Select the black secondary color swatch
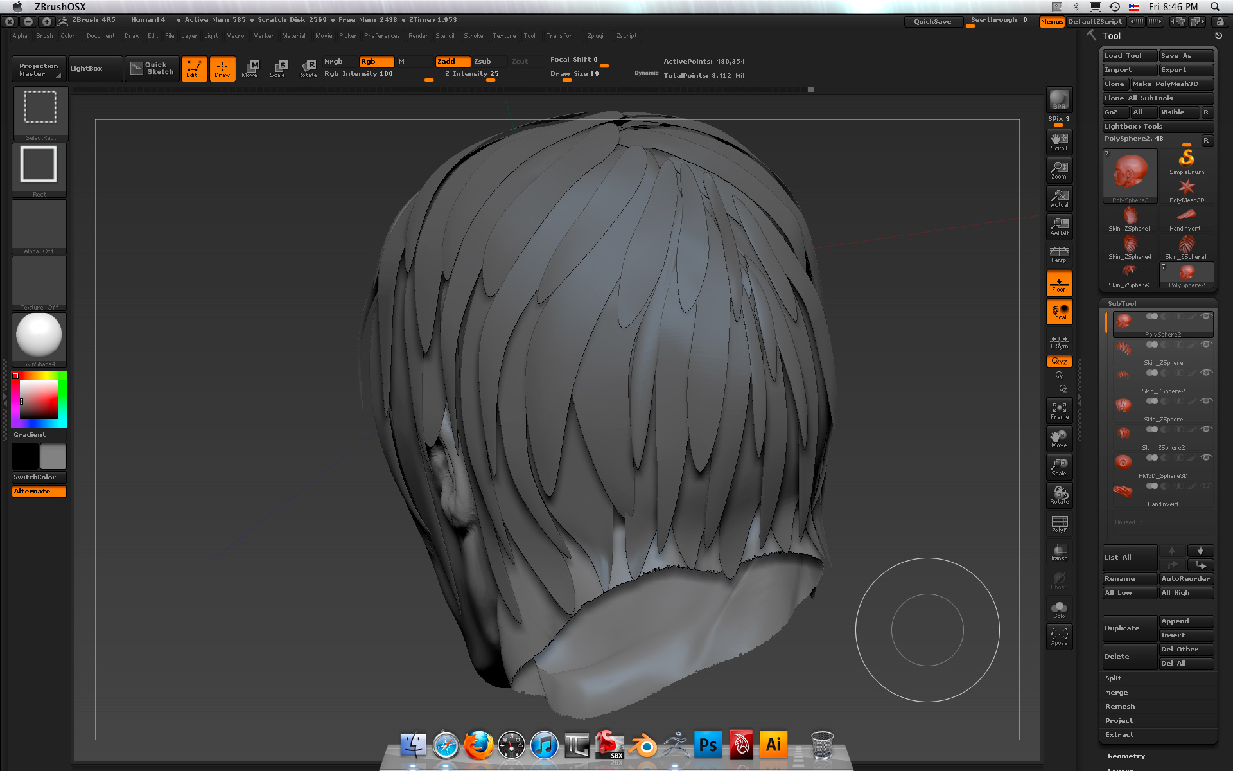The width and height of the screenshot is (1233, 771). click(x=25, y=456)
